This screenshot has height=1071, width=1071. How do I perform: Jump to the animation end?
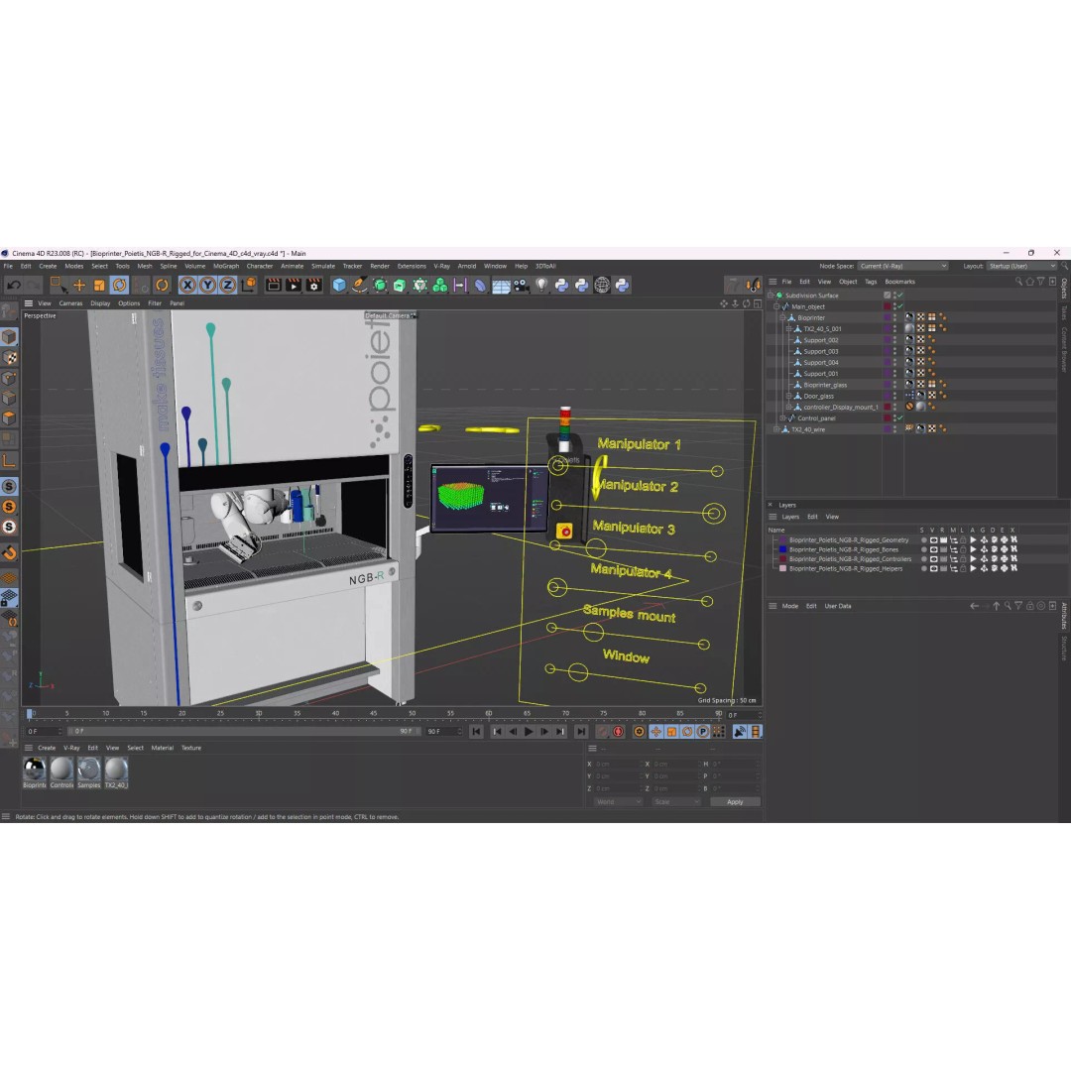click(580, 732)
